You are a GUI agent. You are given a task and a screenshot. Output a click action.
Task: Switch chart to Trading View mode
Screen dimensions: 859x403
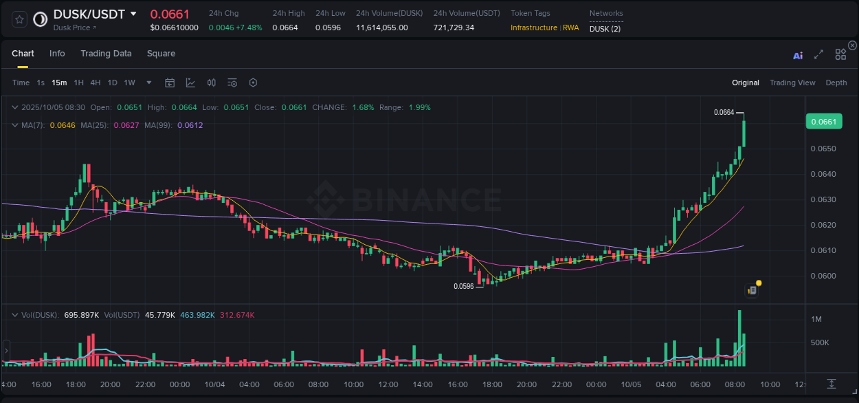(792, 83)
